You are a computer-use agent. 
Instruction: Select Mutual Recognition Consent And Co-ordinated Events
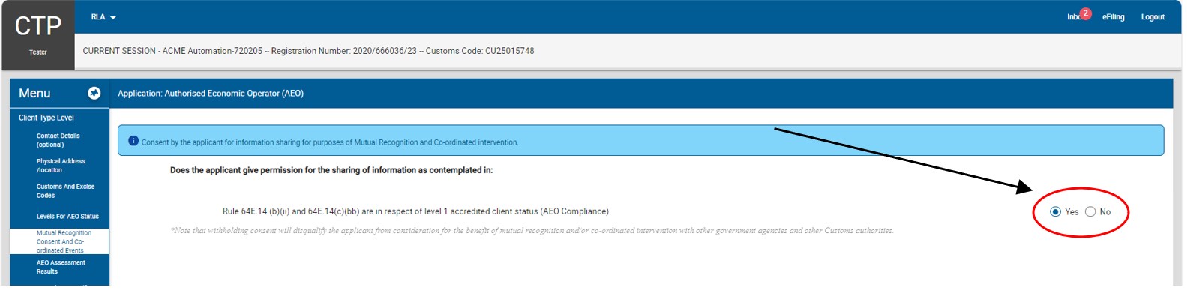coord(64,241)
